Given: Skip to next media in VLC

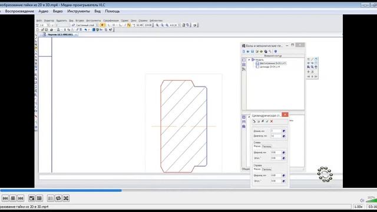Looking at the screenshot, I should [21, 198].
